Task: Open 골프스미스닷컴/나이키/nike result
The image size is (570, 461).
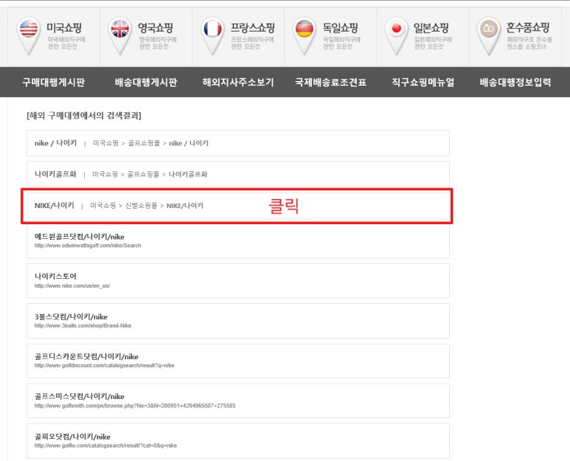Action: pyautogui.click(x=79, y=396)
